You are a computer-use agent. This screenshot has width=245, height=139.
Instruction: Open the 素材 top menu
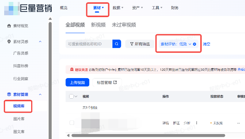[98, 8]
